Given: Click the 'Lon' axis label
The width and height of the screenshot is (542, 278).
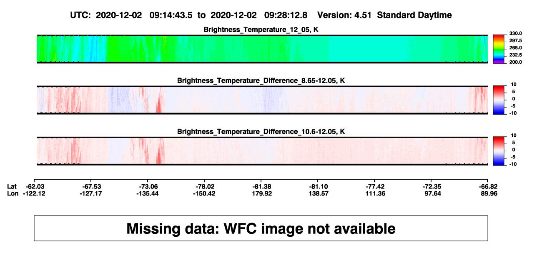Looking at the screenshot, I should [13, 193].
